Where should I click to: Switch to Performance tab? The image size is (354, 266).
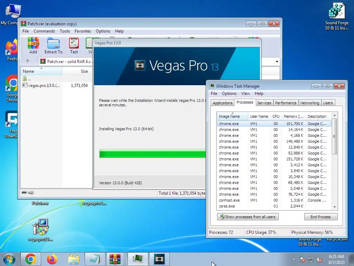[286, 103]
